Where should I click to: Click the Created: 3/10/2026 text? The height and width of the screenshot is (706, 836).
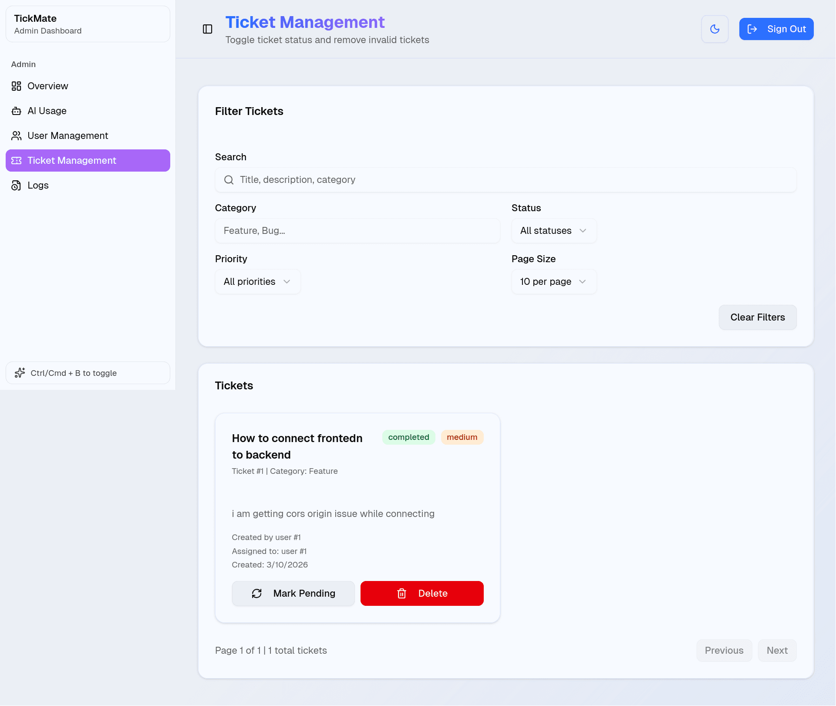point(270,565)
